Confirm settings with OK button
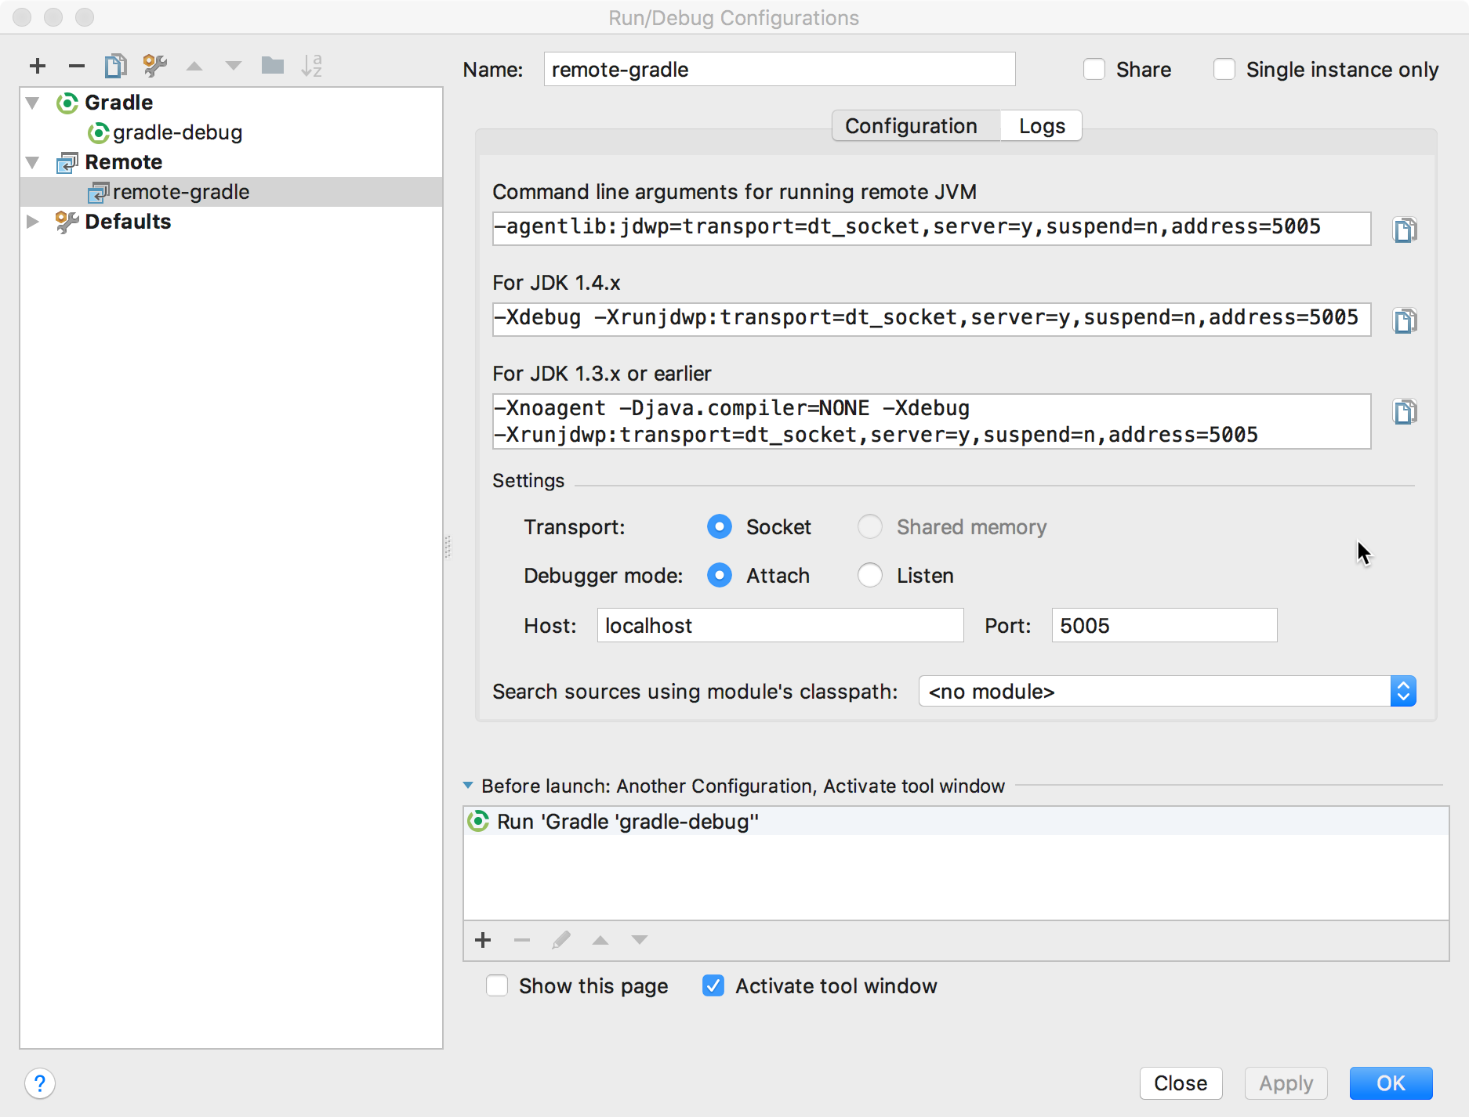 1391,1083
